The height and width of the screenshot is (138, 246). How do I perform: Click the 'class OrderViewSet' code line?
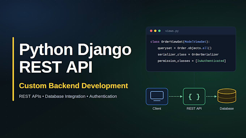click(x=180, y=42)
